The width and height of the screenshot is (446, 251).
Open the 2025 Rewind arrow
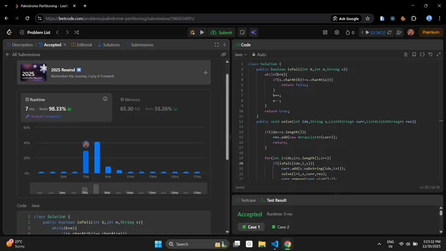[205, 73]
